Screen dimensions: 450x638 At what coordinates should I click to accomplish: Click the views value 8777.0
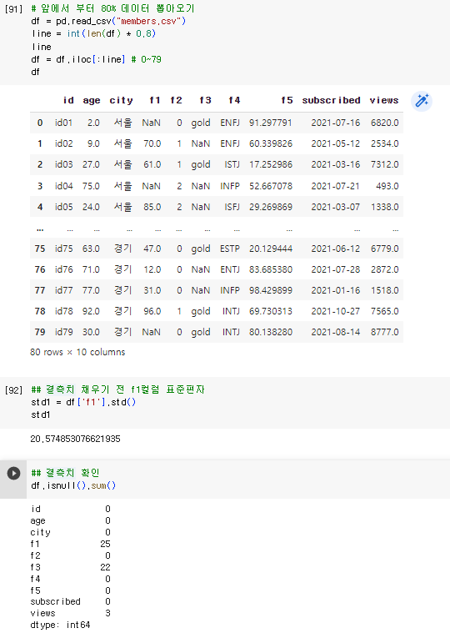(384, 333)
